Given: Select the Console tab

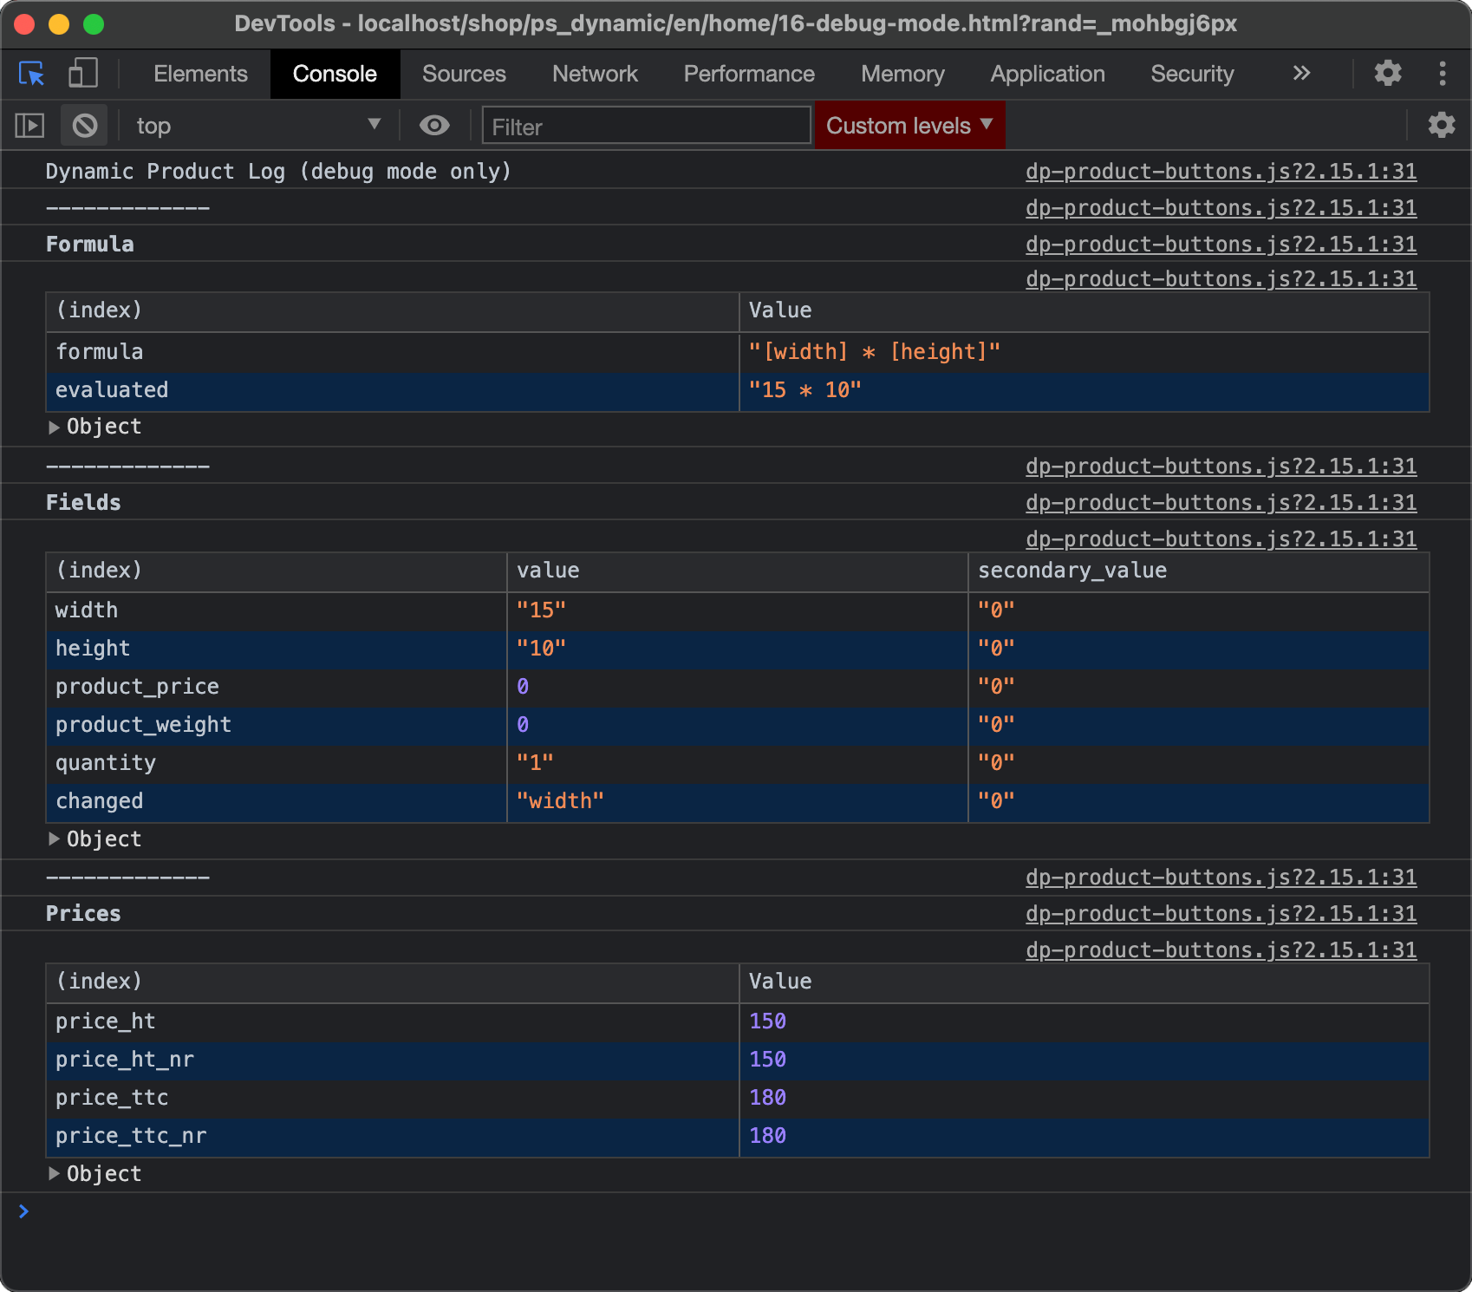Looking at the screenshot, I should tap(335, 74).
